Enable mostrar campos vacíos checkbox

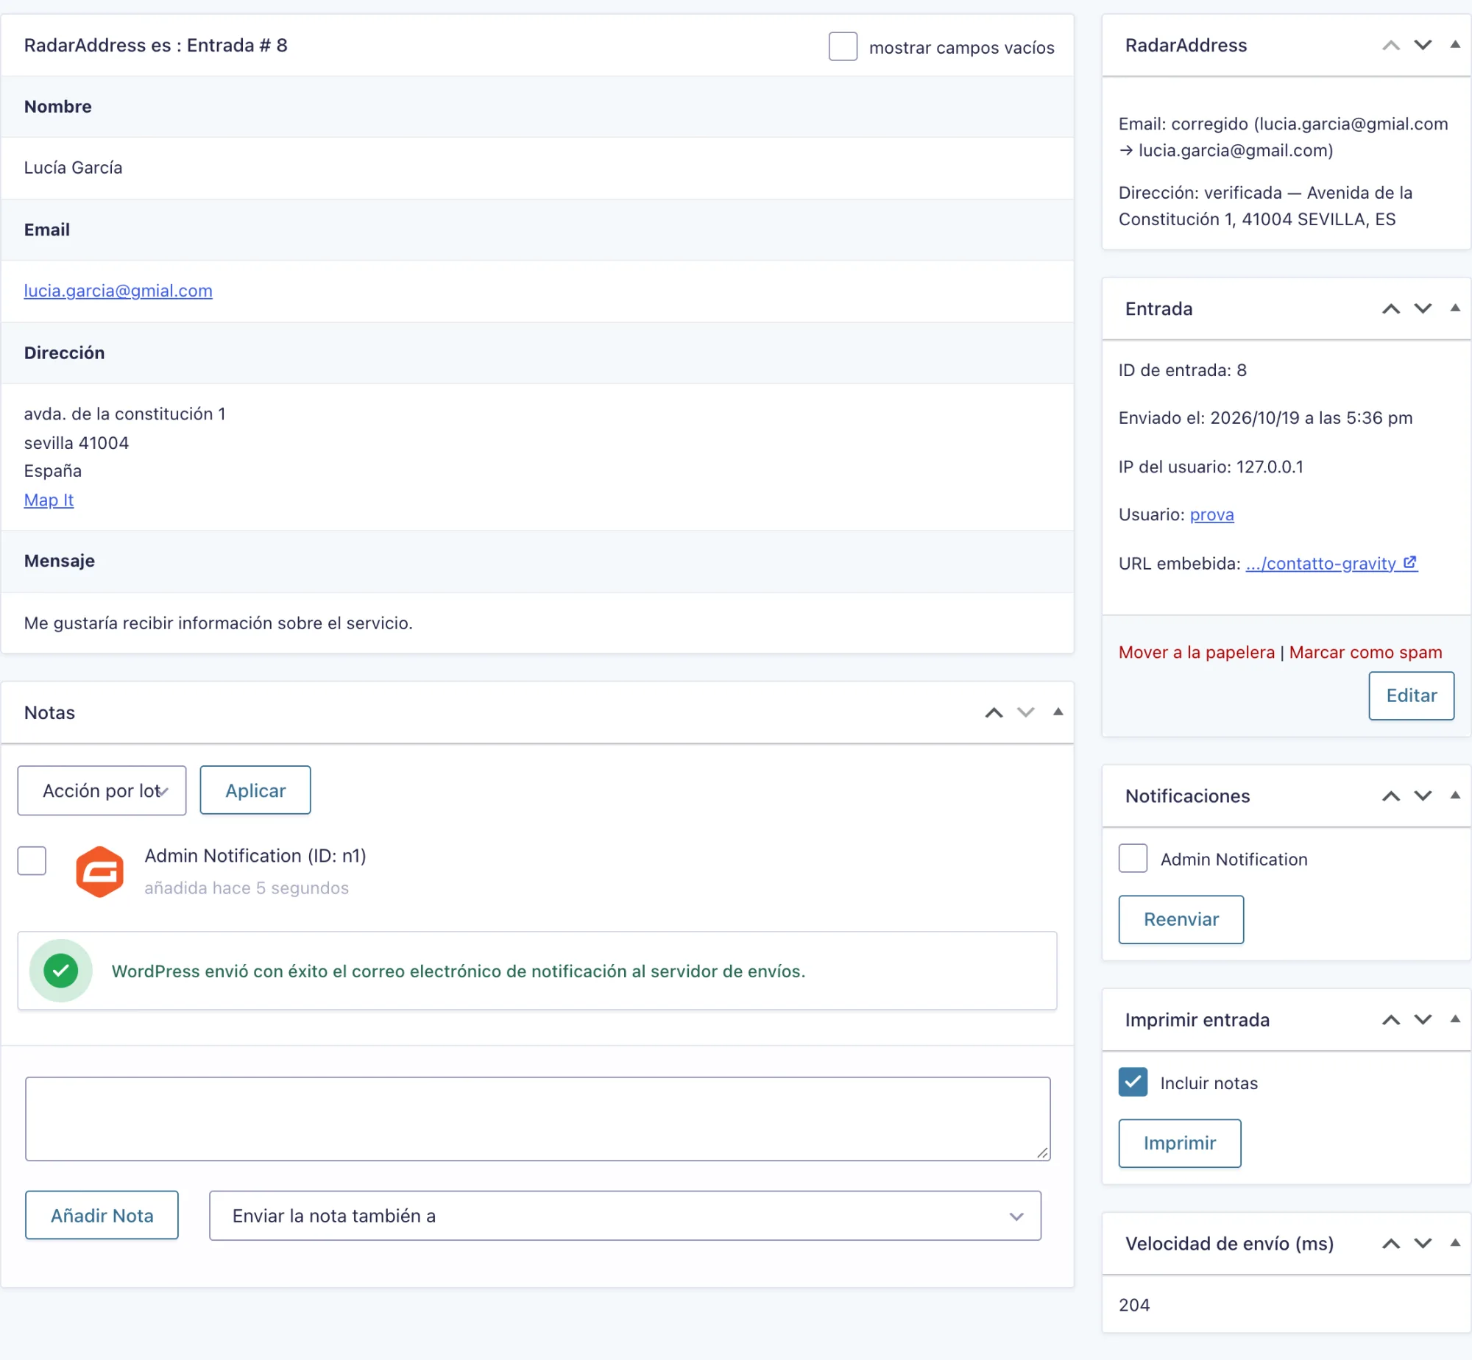843,46
